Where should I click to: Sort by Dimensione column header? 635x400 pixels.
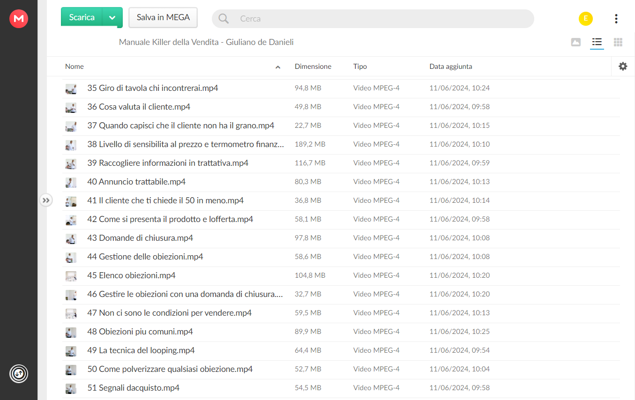pyautogui.click(x=313, y=67)
